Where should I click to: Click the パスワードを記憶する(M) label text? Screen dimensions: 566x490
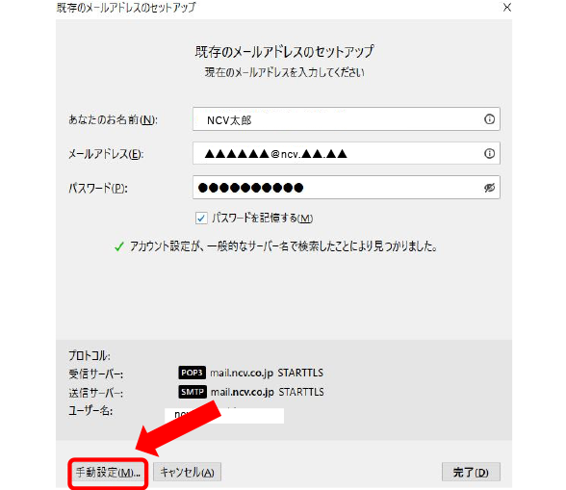(x=262, y=219)
